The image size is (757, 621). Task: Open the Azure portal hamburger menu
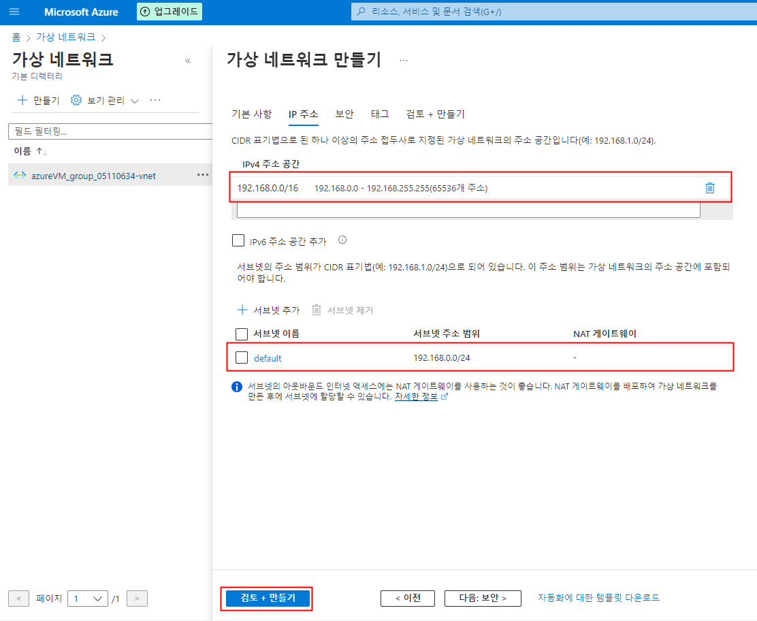click(x=14, y=12)
